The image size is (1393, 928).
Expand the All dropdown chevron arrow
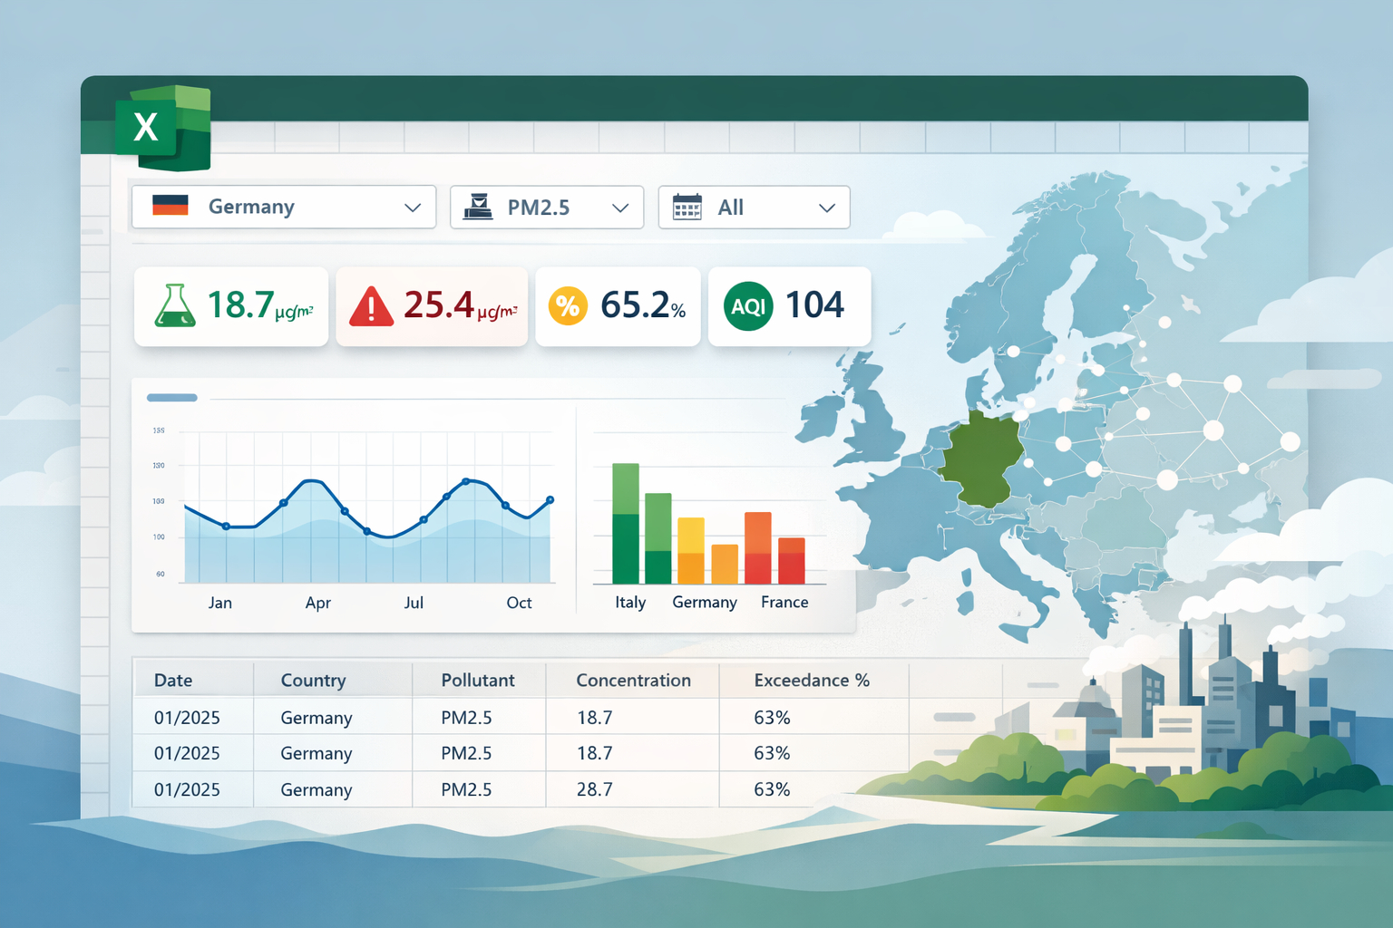(x=827, y=208)
